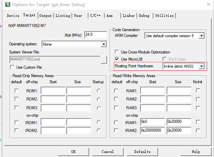Select the IROM1 Startup radio button

[99, 122]
